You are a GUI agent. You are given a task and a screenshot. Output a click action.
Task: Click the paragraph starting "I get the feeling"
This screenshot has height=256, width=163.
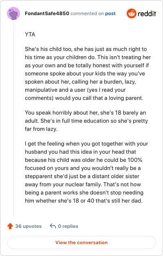pyautogui.click(x=86, y=172)
